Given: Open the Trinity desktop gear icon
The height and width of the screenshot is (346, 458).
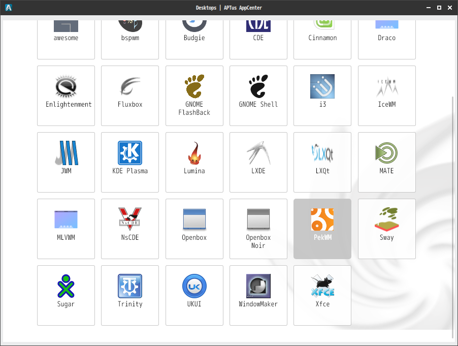Looking at the screenshot, I should 130,286.
